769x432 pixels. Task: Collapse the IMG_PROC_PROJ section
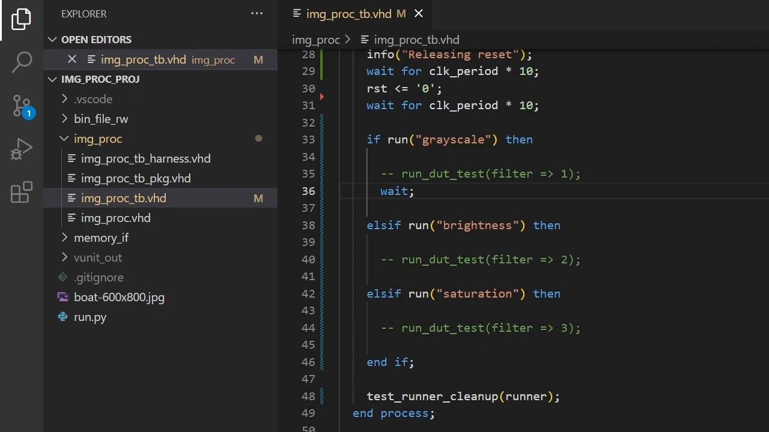tap(53, 79)
